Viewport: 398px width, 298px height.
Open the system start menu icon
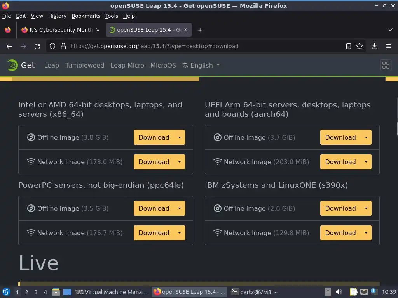click(x=6, y=292)
